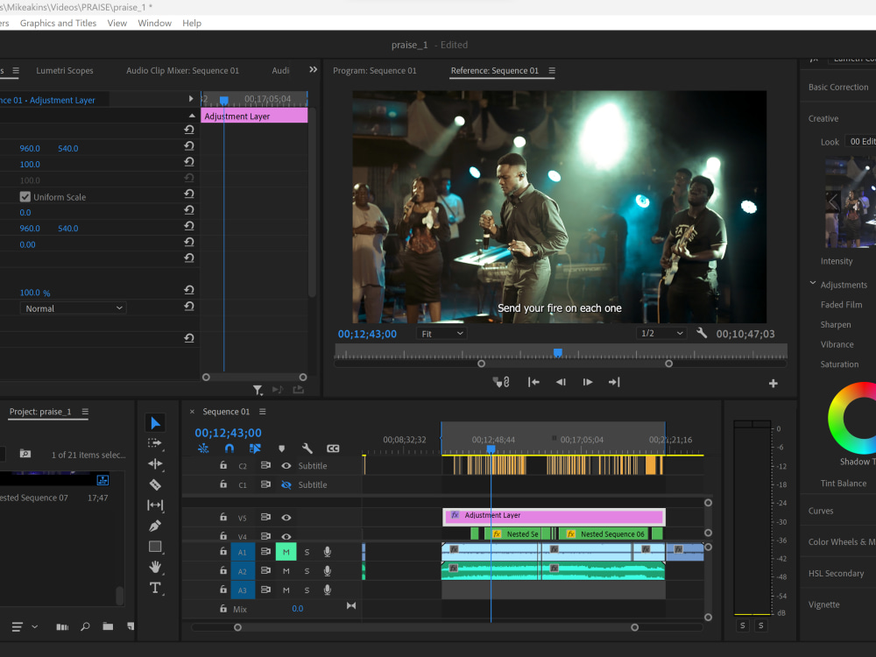Show the hidden C1 Subtitle track

click(x=286, y=484)
